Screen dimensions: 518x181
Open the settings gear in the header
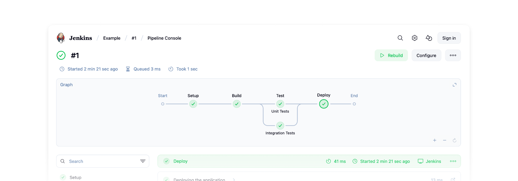pyautogui.click(x=414, y=38)
